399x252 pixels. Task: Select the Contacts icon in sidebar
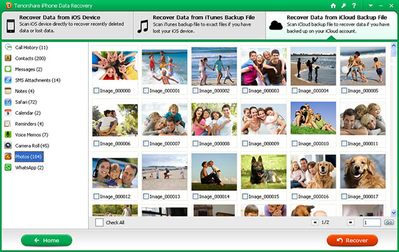pos(8,58)
